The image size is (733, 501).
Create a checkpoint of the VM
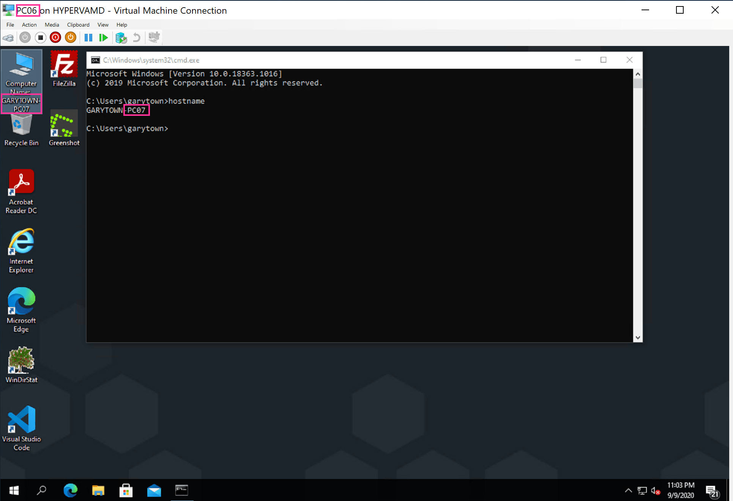point(121,38)
